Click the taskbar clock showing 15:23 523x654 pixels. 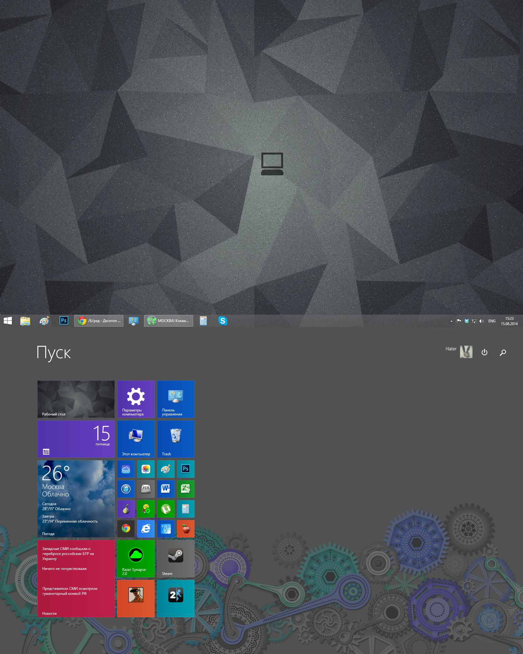(x=509, y=321)
